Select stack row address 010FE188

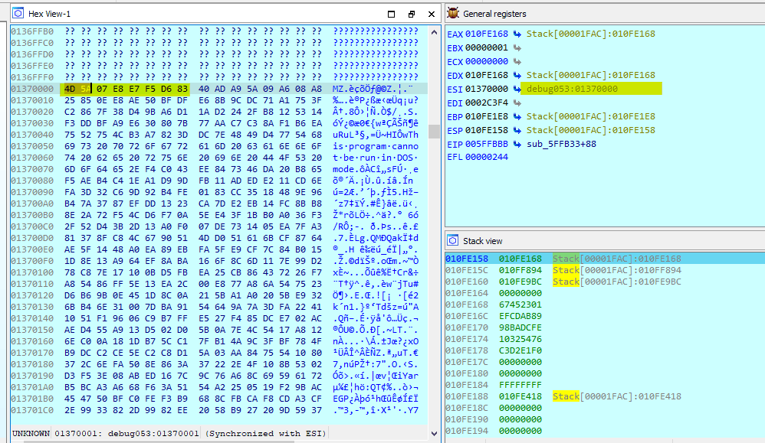(466, 396)
